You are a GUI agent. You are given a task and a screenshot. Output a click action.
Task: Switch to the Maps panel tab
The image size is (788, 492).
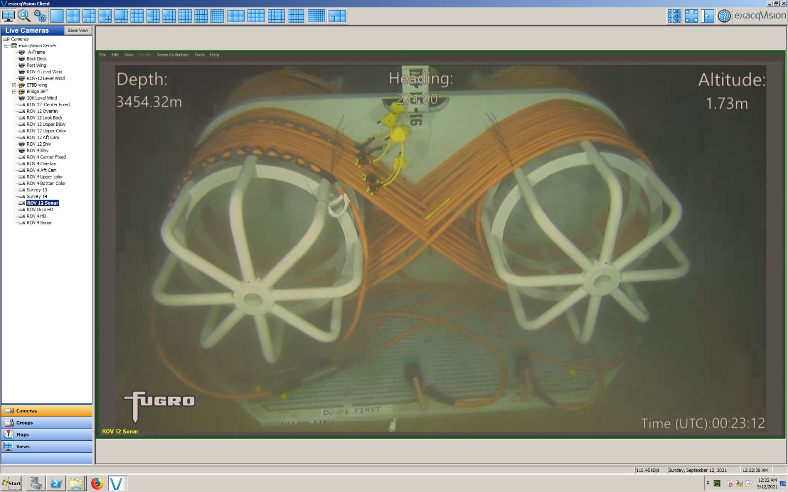(x=47, y=434)
